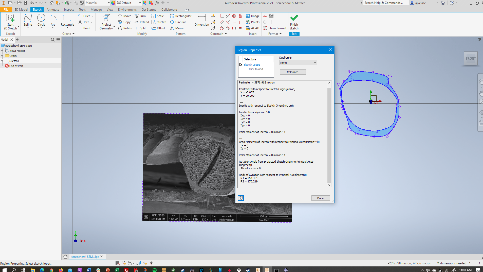483x272 pixels.
Task: Open model browser search
Action: (53, 40)
